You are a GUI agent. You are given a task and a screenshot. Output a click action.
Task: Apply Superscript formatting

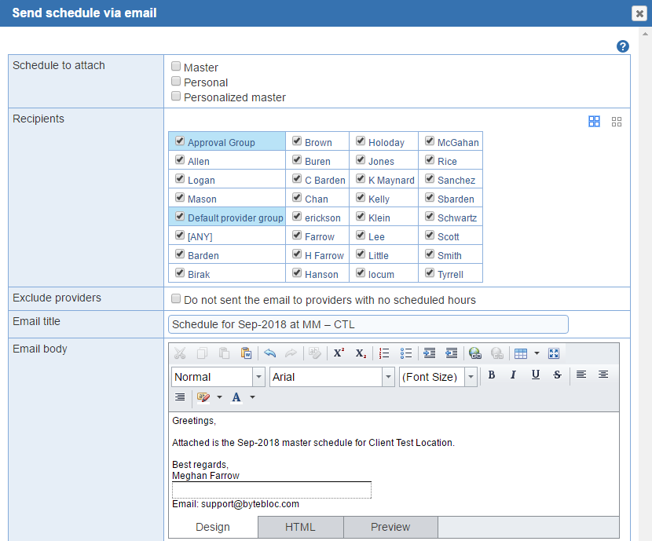point(339,353)
